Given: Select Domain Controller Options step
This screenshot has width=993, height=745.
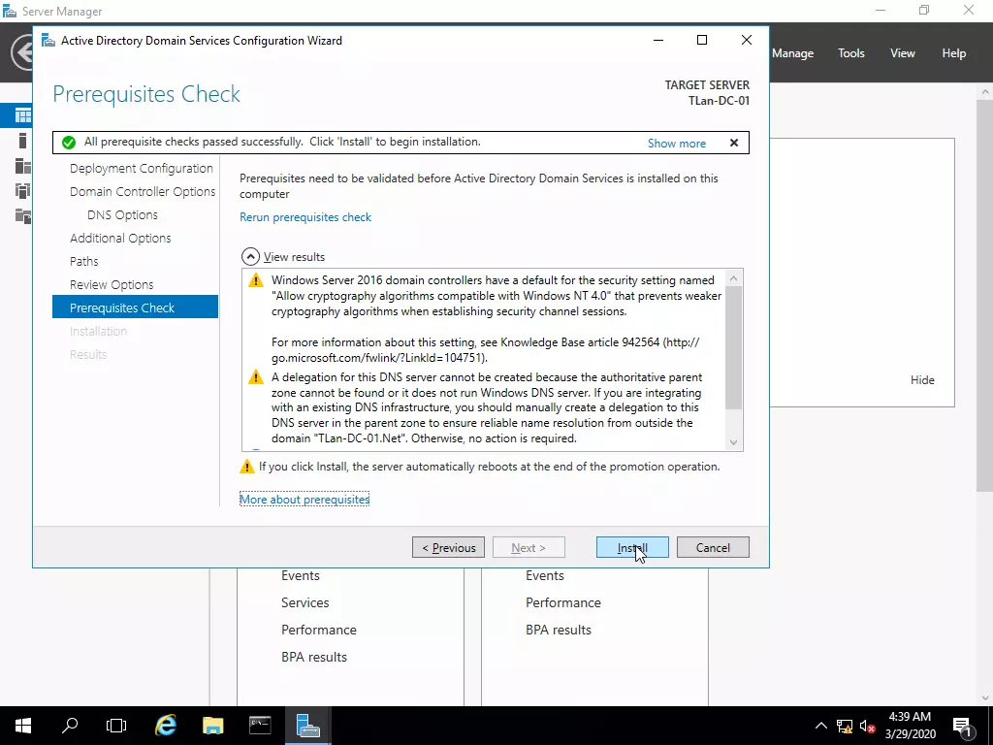Looking at the screenshot, I should (143, 191).
